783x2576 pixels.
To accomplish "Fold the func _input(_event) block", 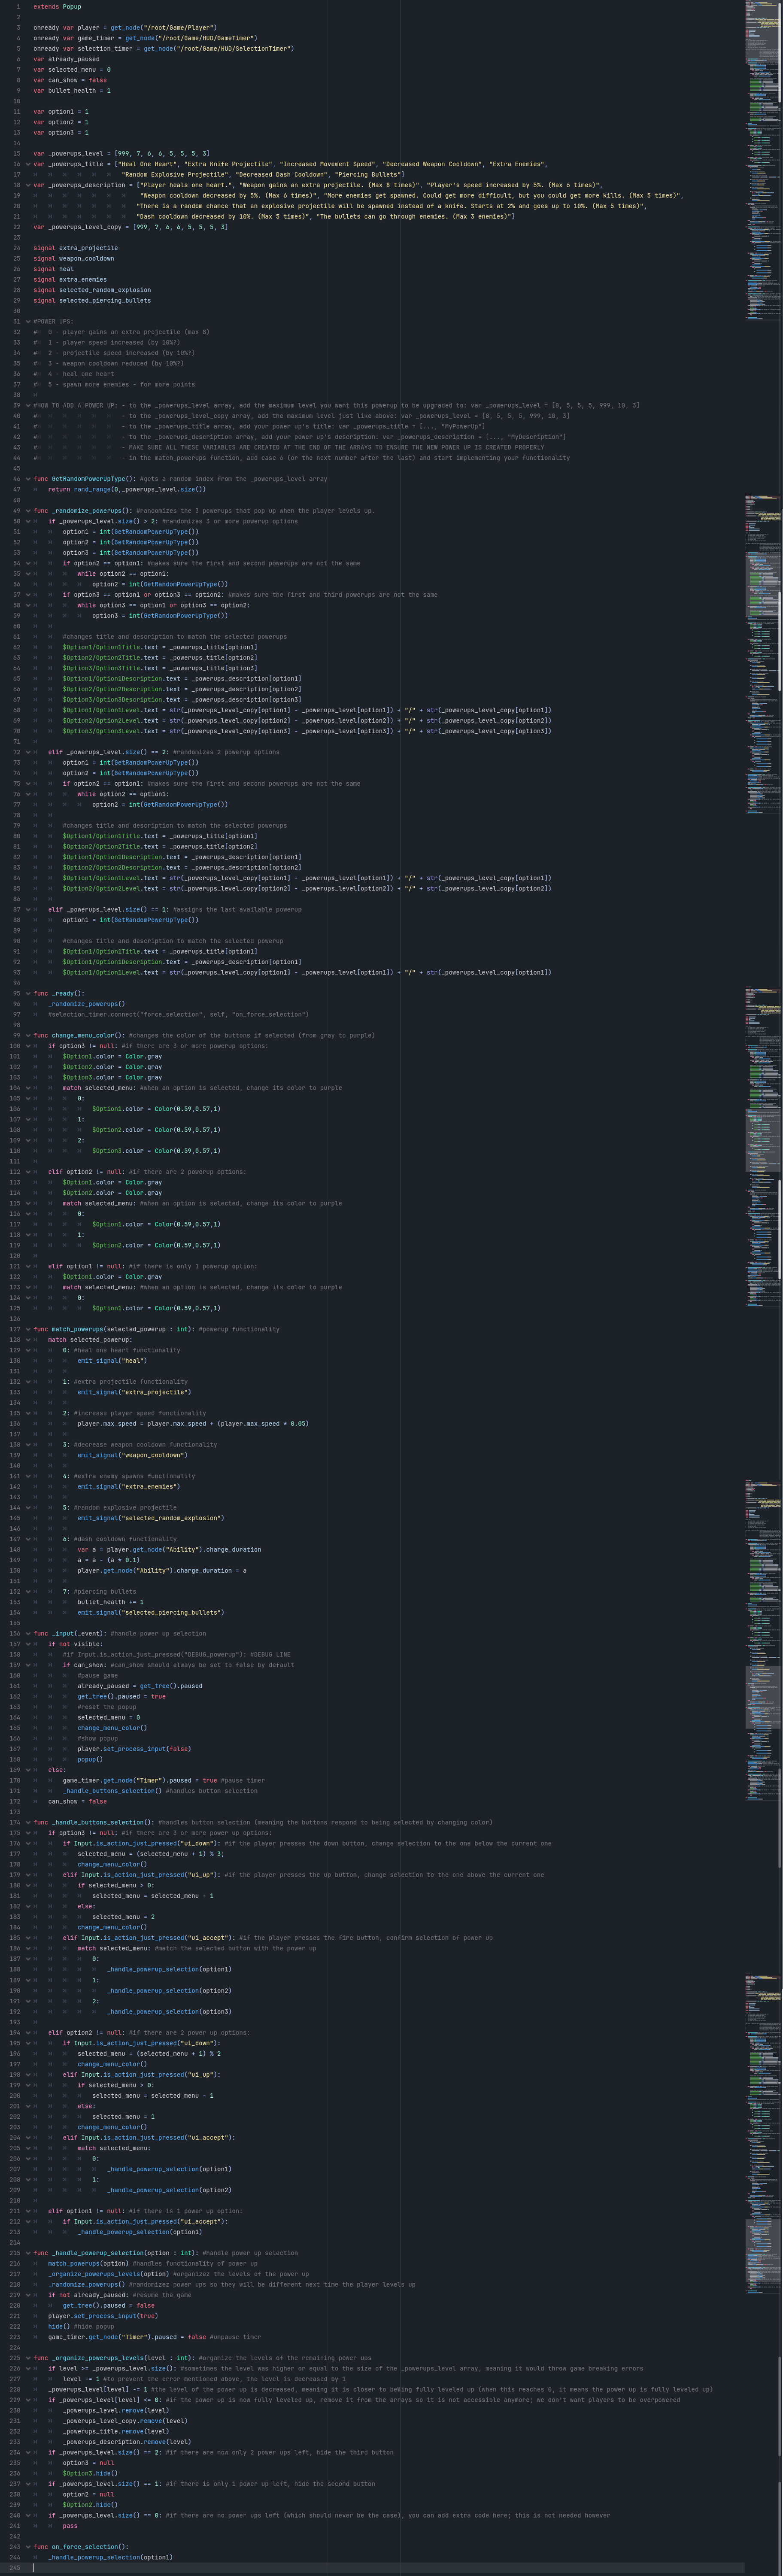I will [x=28, y=1634].
